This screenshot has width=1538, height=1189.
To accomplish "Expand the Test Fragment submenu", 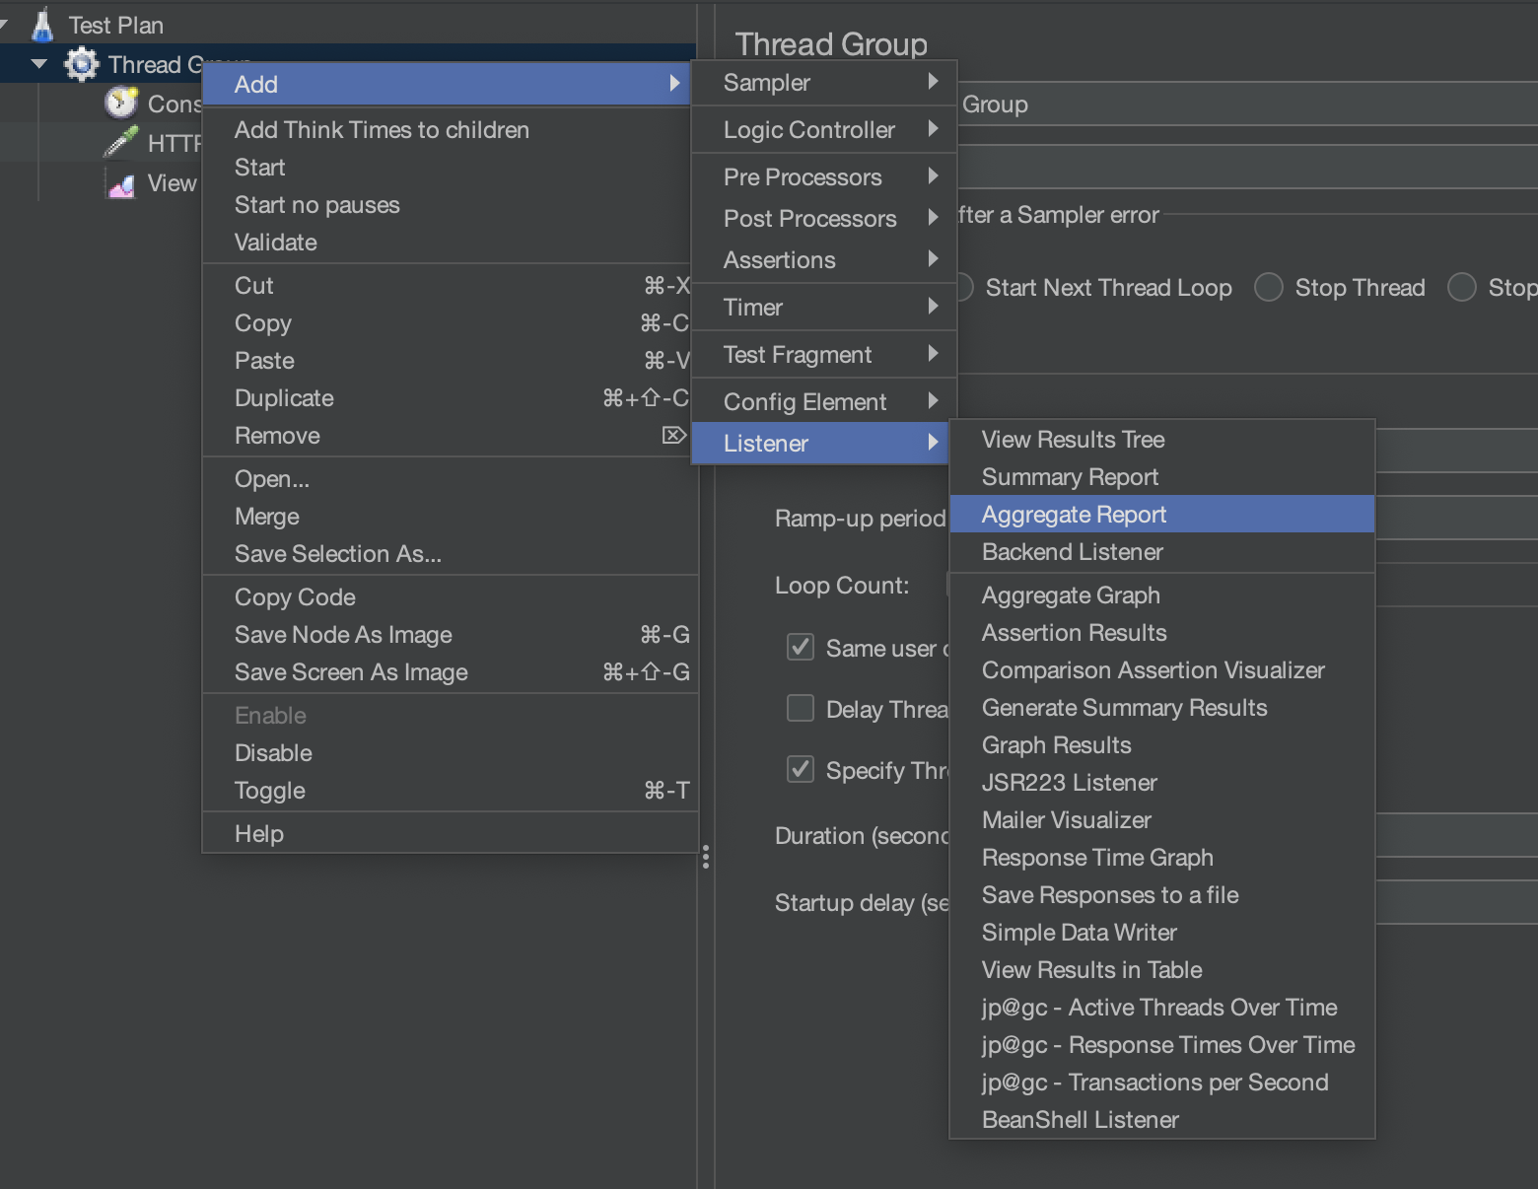I will [x=824, y=355].
